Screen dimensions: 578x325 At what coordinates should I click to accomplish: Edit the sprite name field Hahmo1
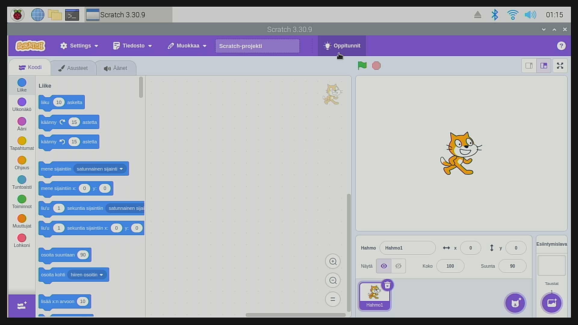click(x=407, y=248)
